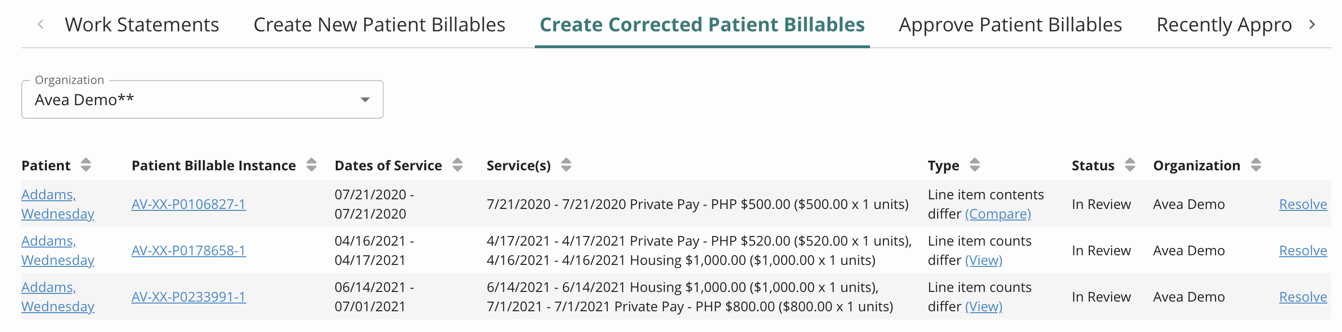Viewport: 1342px width, 332px height.
Task: Sort by Dates of Service column
Action: pos(457,166)
